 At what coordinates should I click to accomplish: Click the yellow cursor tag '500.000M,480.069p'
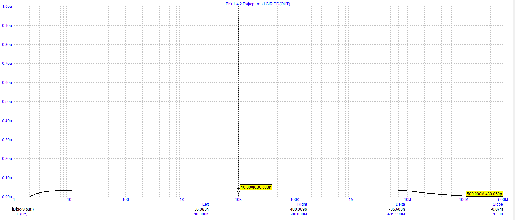tap(484, 194)
